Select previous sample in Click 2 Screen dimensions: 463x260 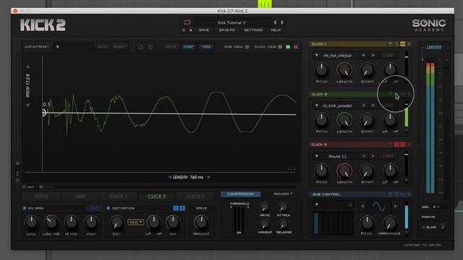click(x=363, y=105)
